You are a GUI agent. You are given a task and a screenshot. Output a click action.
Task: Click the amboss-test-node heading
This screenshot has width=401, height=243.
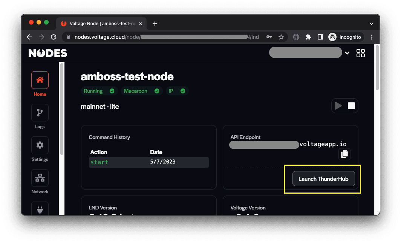click(x=127, y=76)
